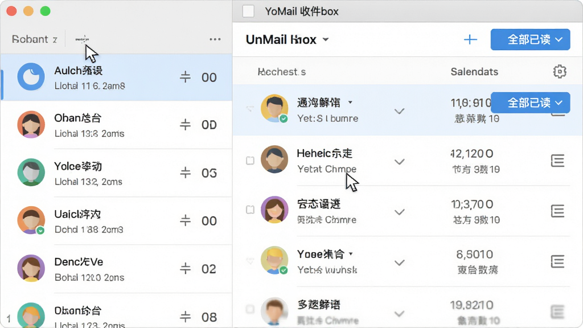This screenshot has height=328, width=583.
Task: Open the top 全部已读 dropdown button
Action: 530,39
